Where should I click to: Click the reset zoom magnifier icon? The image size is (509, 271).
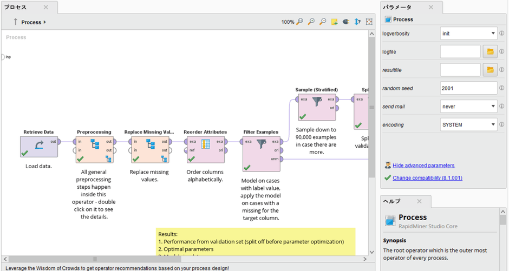[x=300, y=22]
